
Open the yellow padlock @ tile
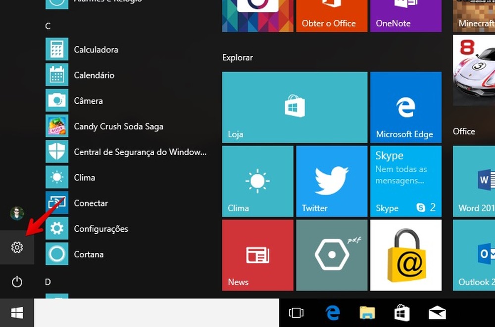tap(406, 255)
